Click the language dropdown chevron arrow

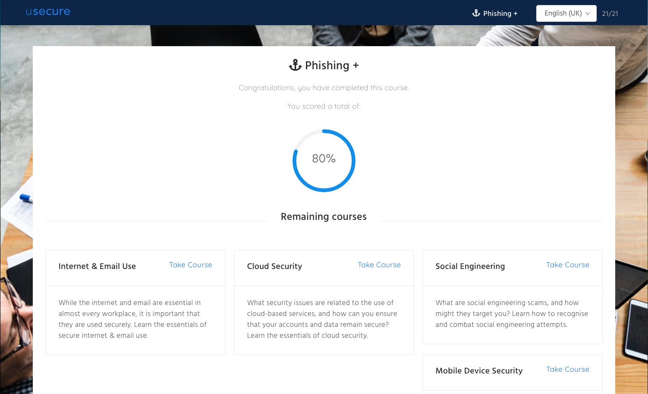pos(588,13)
